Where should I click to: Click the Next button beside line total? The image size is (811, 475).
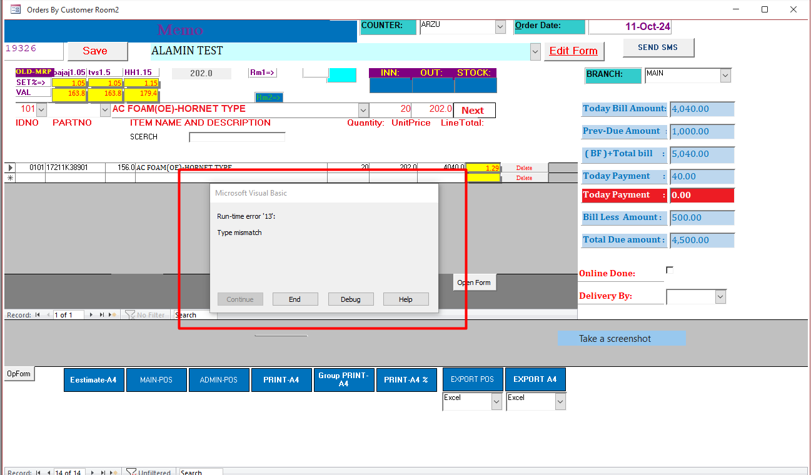tap(474, 111)
